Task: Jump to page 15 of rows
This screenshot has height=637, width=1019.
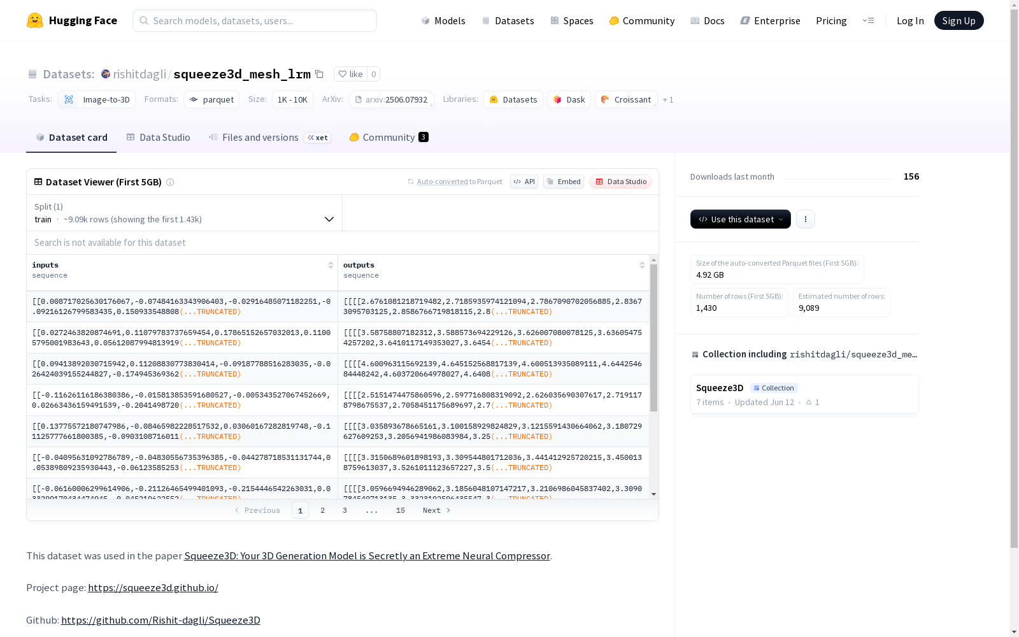Action: (401, 510)
